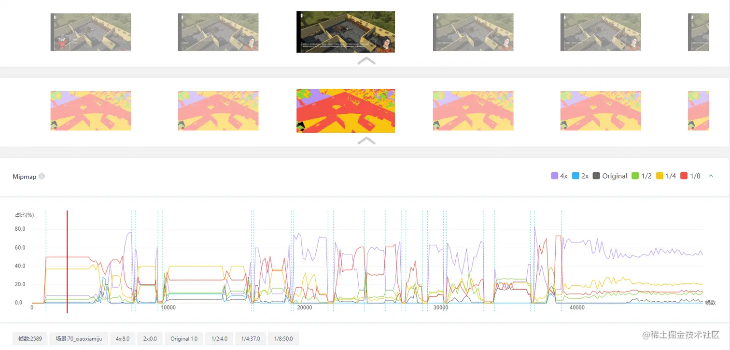Click the 1/2:4.0 value chip
Screen dimensions: 730x350
click(x=220, y=339)
